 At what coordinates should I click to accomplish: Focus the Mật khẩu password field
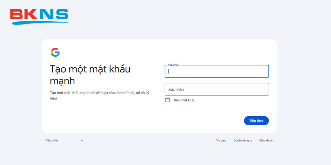coord(217,72)
